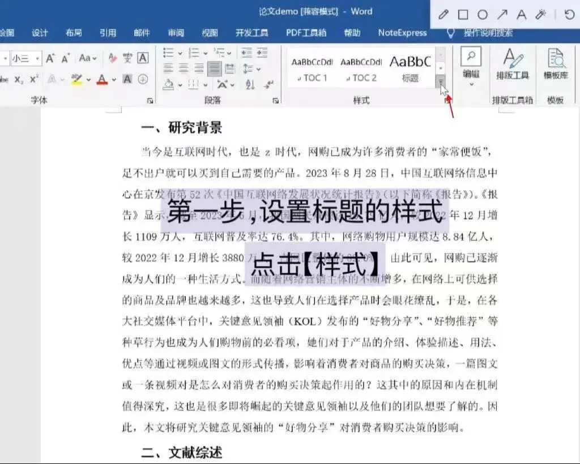Viewport: 580px width, 464px height.
Task: Open the borders dropdown arrow
Action: [206, 85]
